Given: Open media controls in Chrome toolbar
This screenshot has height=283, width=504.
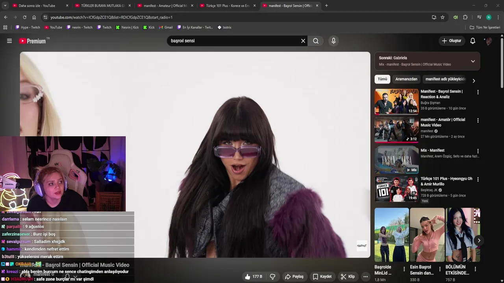Looking at the screenshot, I should coord(479,17).
